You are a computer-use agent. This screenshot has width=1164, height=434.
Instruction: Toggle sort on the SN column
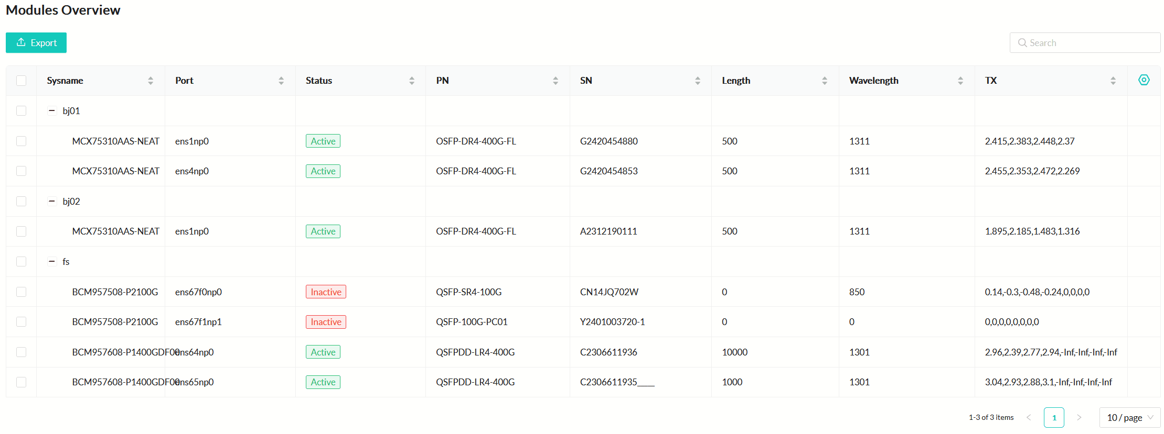(x=698, y=81)
